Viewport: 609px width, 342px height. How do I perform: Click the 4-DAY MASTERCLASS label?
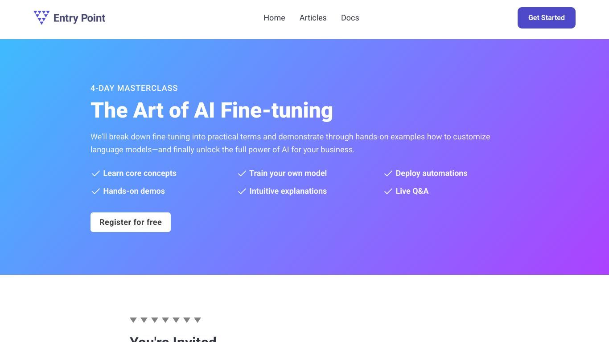[x=134, y=88]
